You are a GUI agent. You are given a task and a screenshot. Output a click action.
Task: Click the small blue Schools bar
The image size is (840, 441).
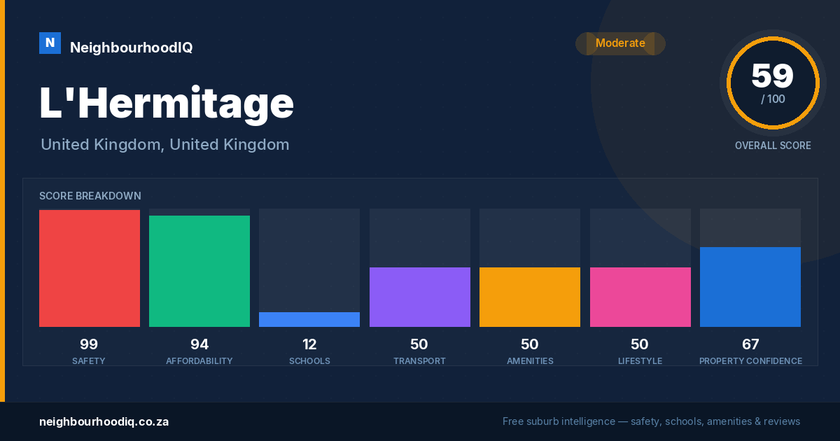pos(309,319)
